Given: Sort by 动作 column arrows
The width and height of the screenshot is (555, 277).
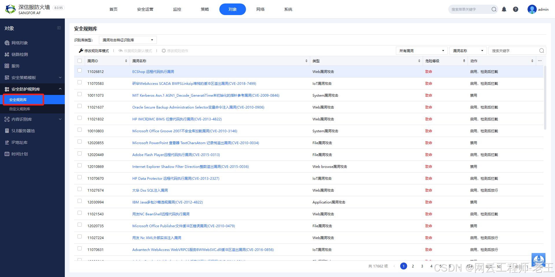Looking at the screenshot, I should (x=532, y=61).
